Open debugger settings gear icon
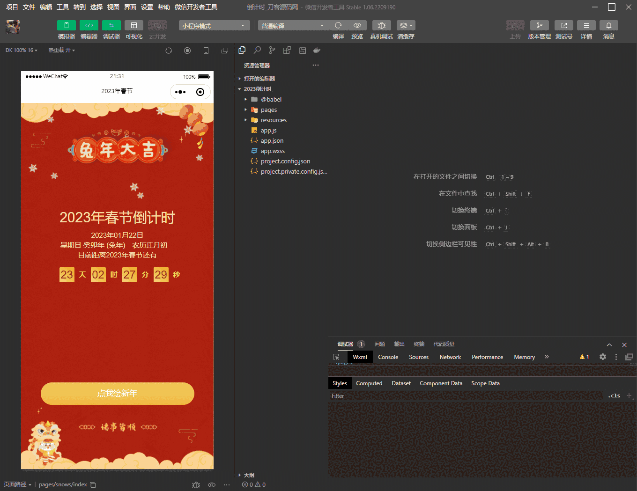The height and width of the screenshot is (491, 637). 603,357
